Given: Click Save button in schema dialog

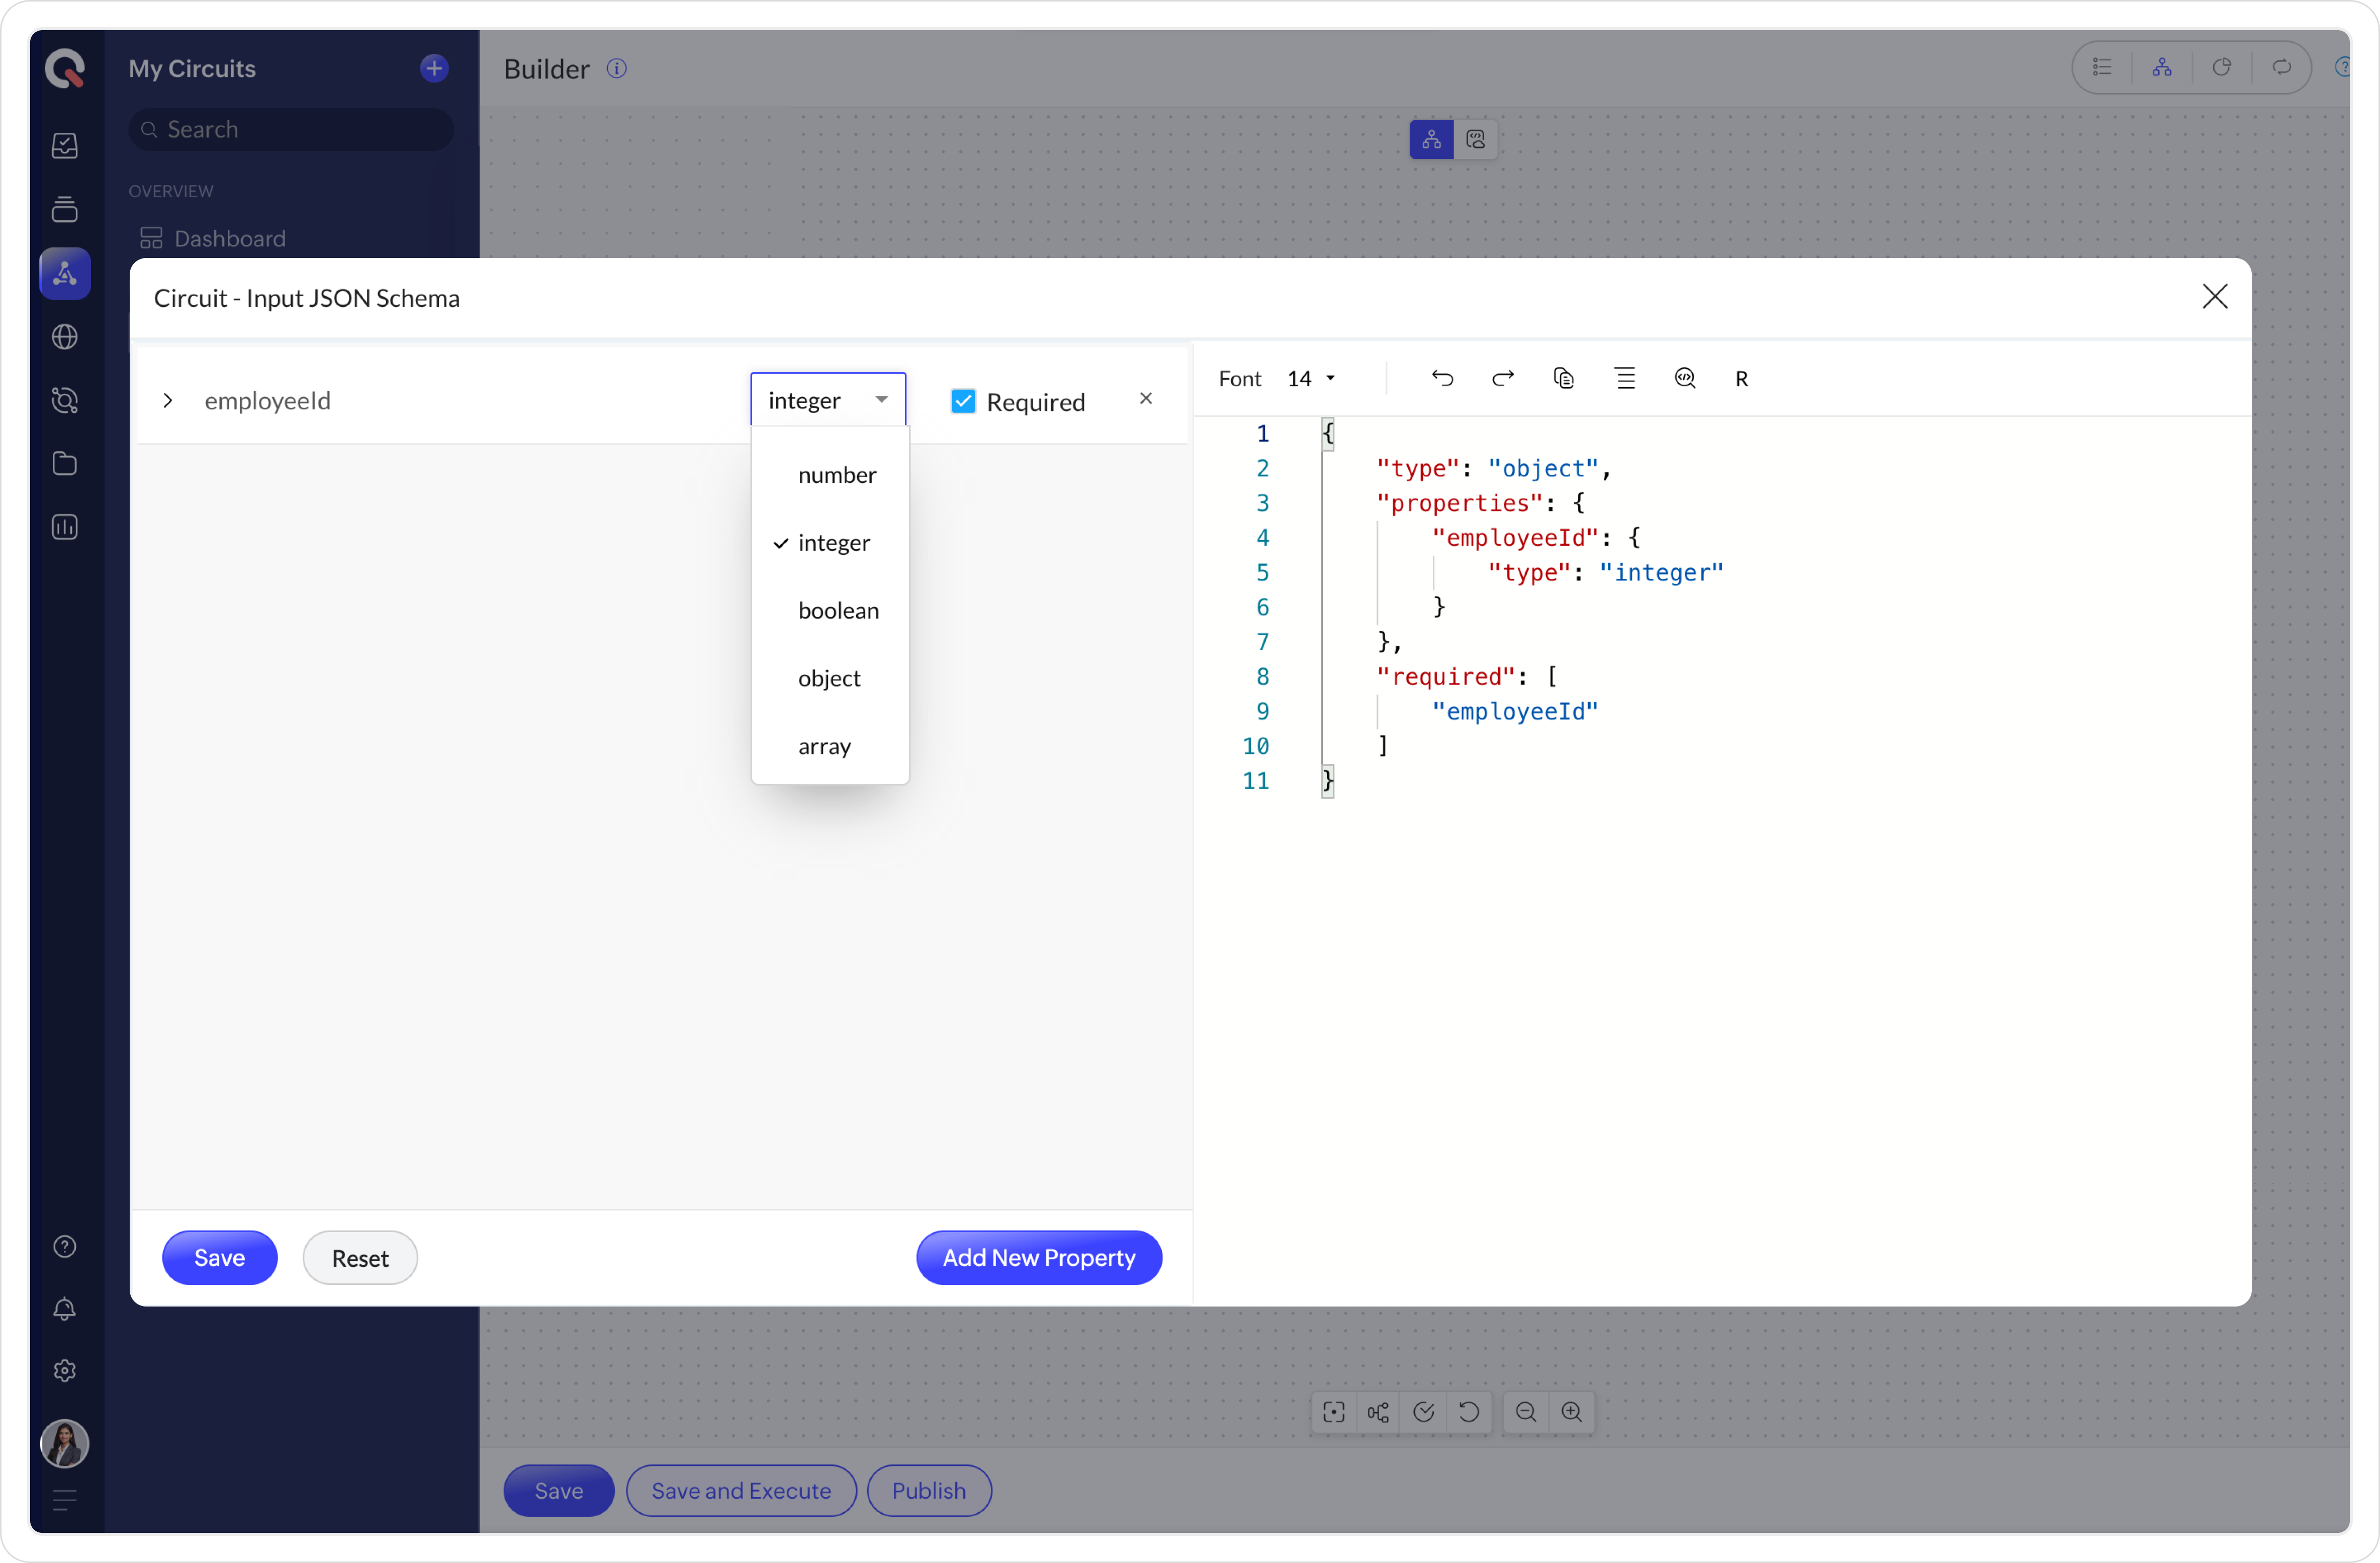Looking at the screenshot, I should tap(219, 1257).
